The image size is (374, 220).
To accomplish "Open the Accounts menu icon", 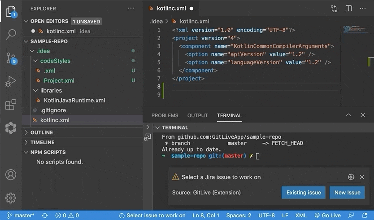I will [x=11, y=175].
